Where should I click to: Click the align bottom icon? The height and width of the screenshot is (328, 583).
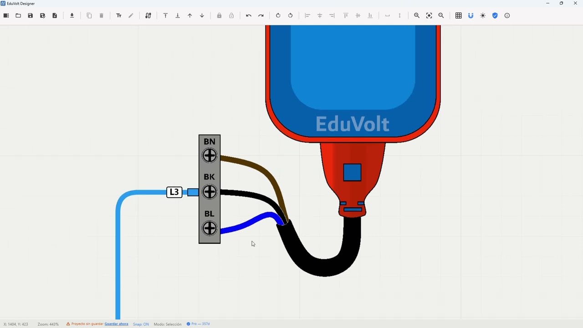(x=370, y=15)
